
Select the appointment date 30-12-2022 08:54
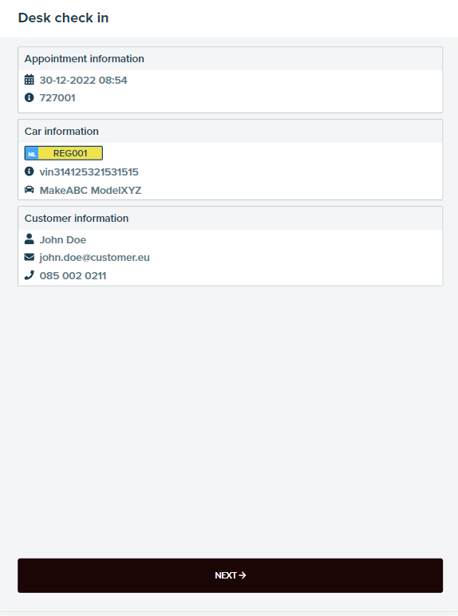point(83,80)
